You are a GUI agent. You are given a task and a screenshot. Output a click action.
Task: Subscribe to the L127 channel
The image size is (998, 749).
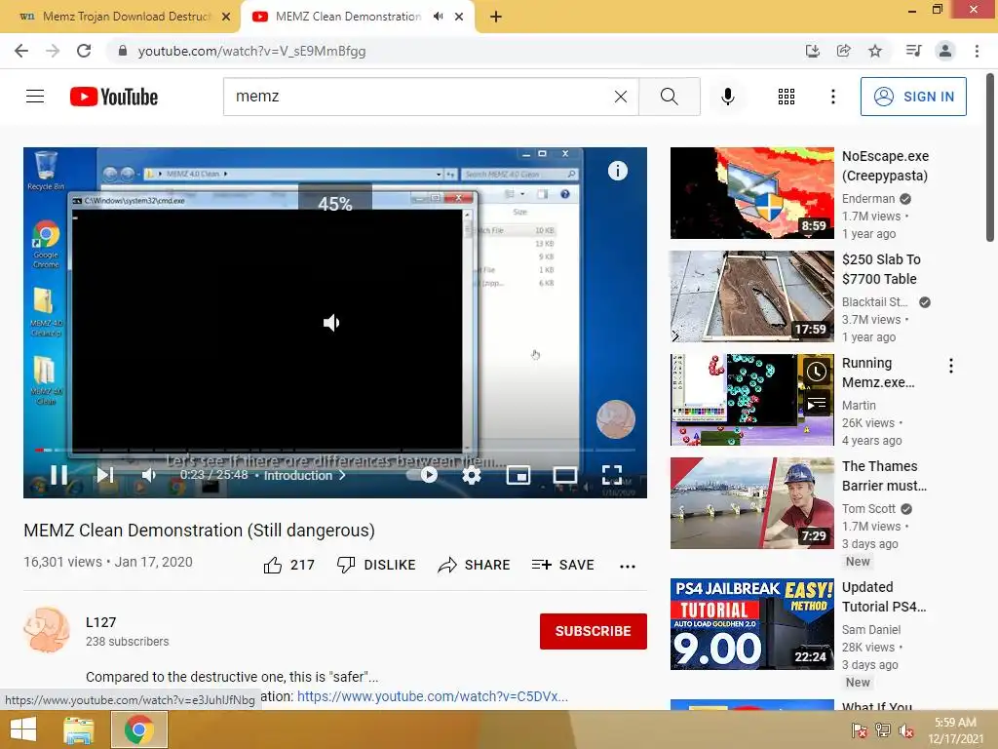click(x=594, y=631)
